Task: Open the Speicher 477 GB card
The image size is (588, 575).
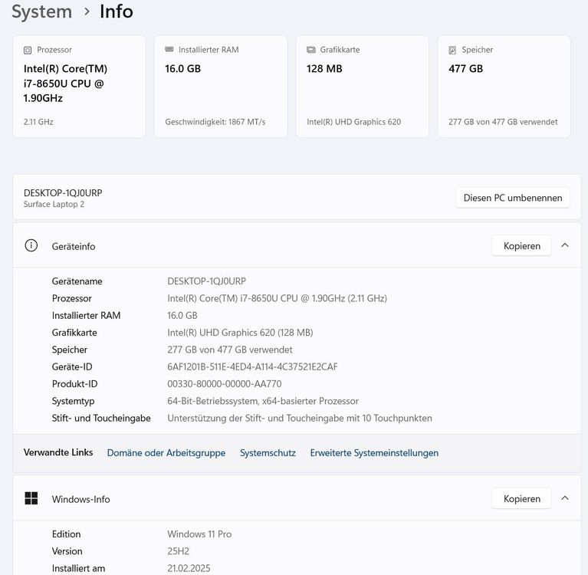Action: point(504,87)
